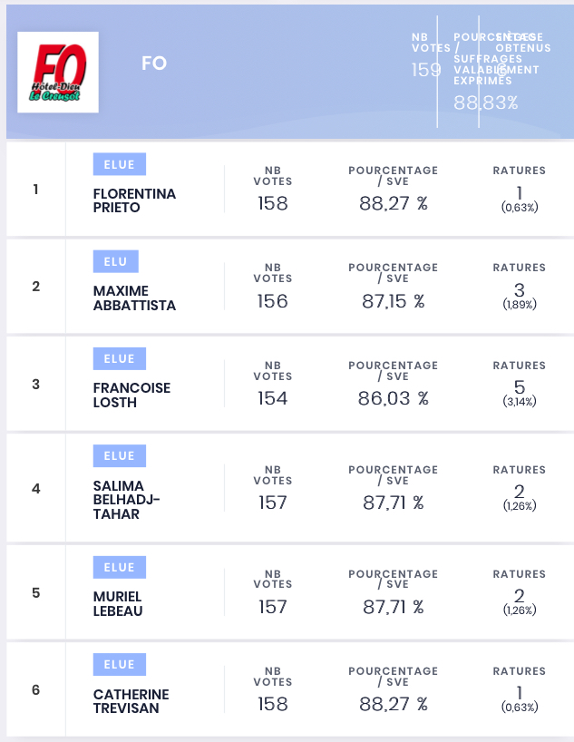
Task: Click rank number 6 in the list
Action: tap(36, 690)
